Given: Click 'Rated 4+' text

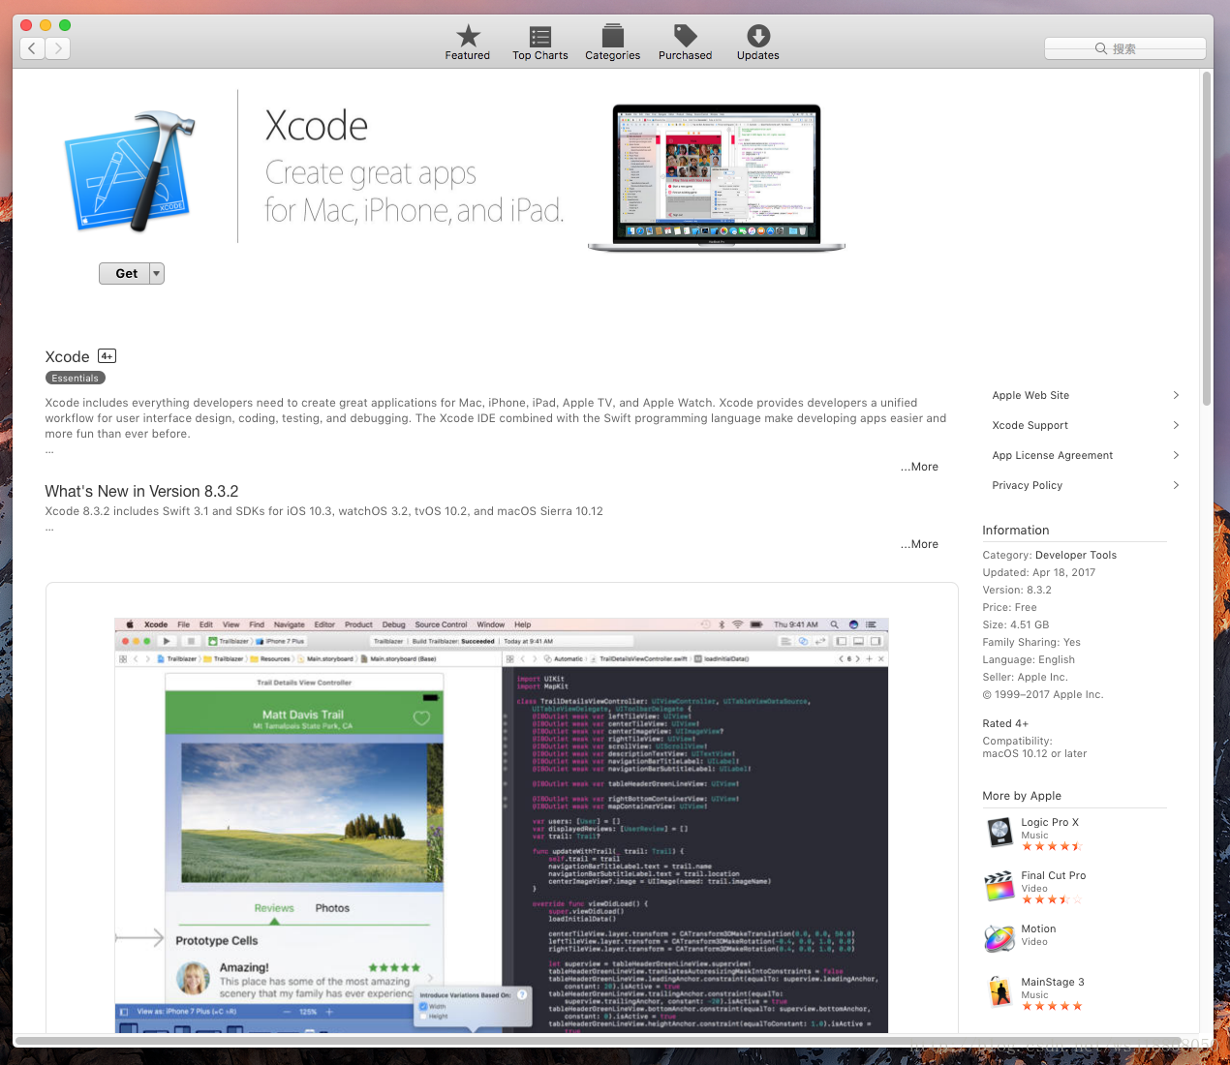Looking at the screenshot, I should [1005, 723].
